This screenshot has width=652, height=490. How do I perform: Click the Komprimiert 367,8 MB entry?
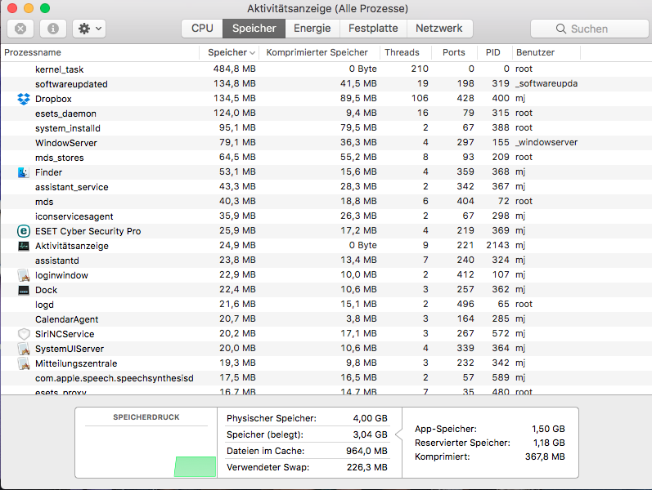coord(490,457)
